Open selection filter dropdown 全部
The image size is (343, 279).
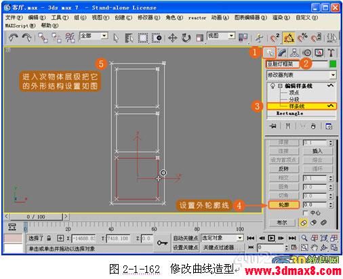94,36
